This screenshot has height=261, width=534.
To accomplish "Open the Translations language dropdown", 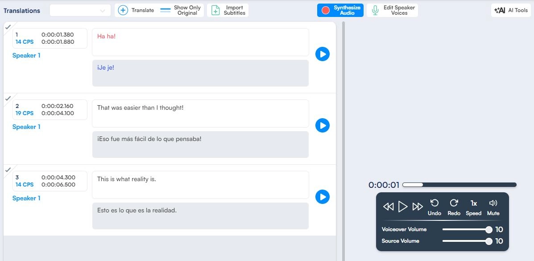I will pos(80,10).
